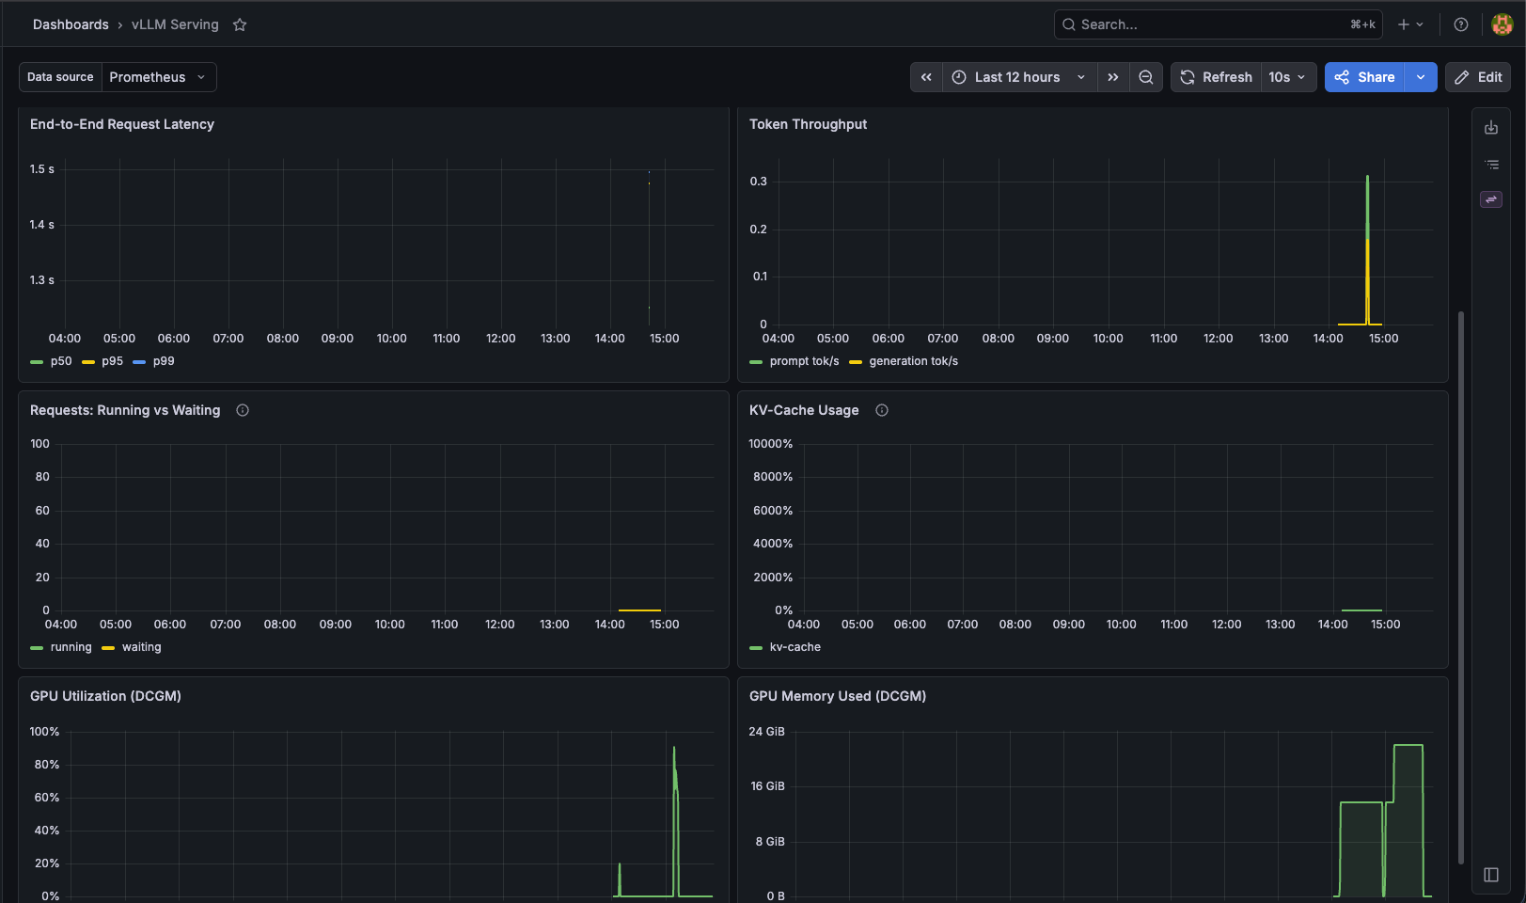Screen dimensions: 1526x903
Task: Open the outline icon in right sidebar
Action: pos(1491,165)
